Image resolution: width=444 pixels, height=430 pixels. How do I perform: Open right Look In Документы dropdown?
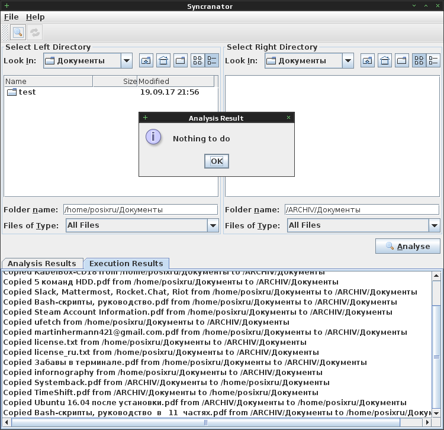click(x=309, y=60)
